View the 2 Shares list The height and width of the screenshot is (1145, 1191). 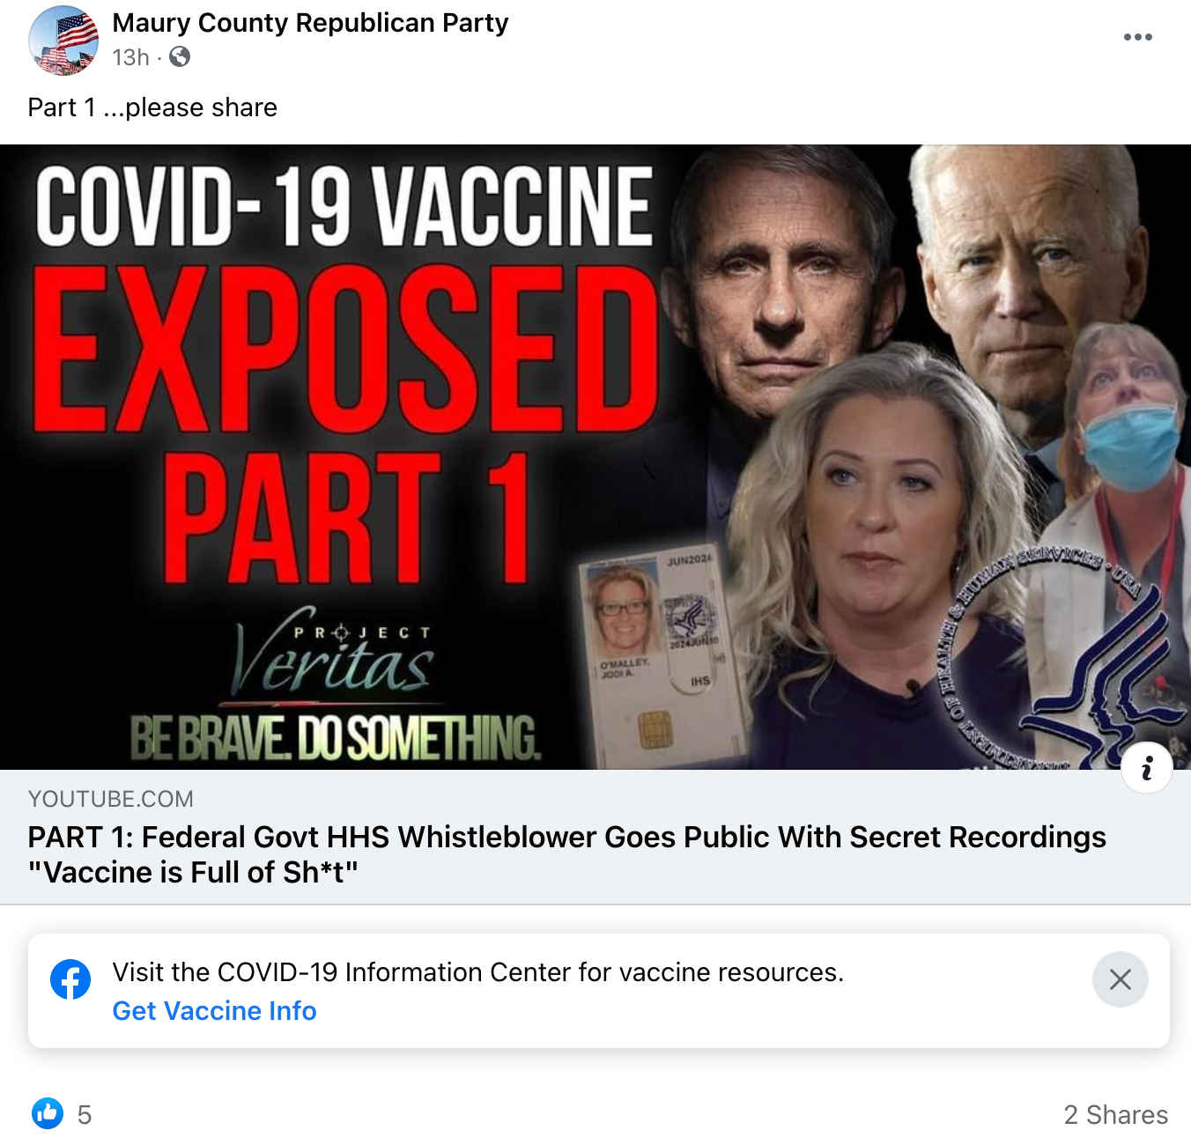pos(1115,1115)
